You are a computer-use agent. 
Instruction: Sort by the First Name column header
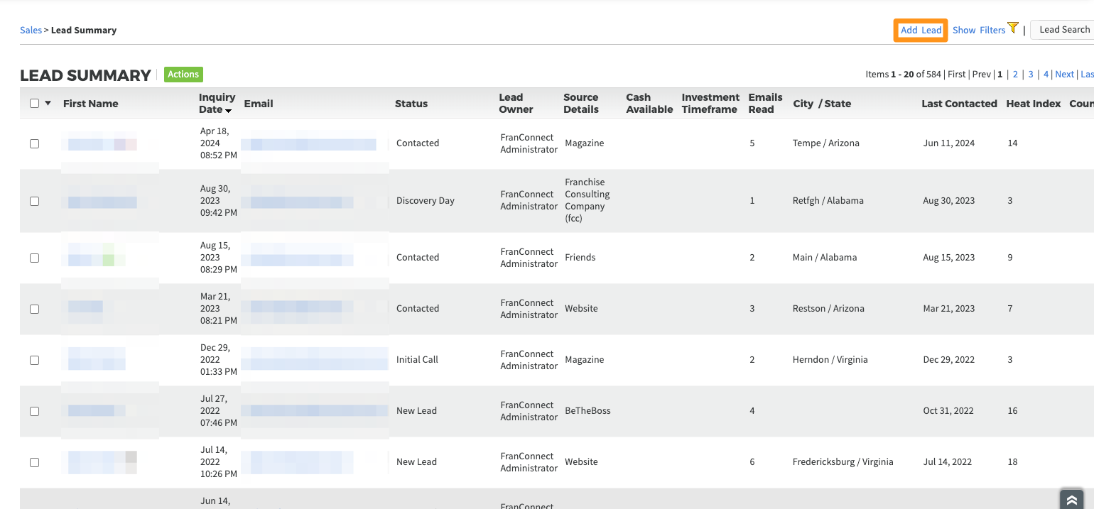(90, 104)
